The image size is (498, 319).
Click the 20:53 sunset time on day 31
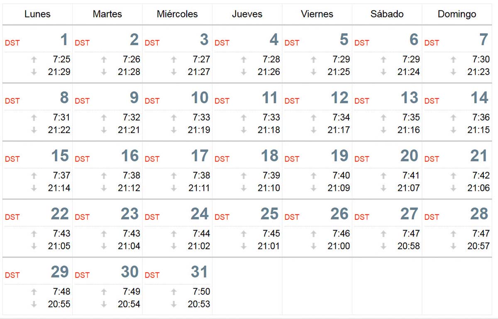pyautogui.click(x=199, y=304)
